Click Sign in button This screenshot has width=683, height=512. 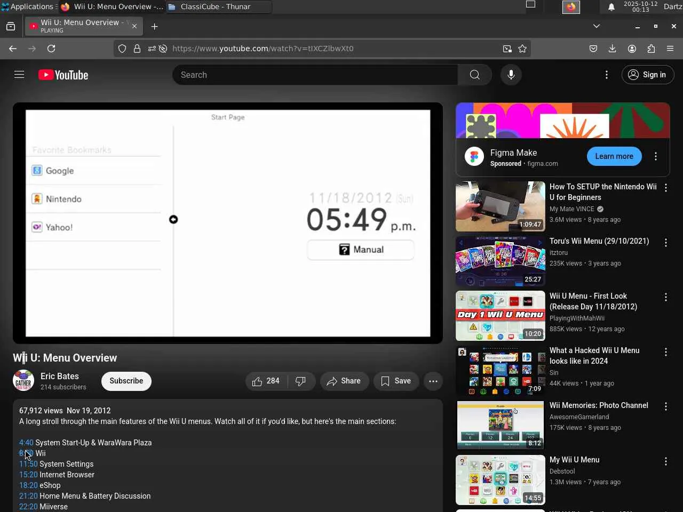tap(648, 75)
